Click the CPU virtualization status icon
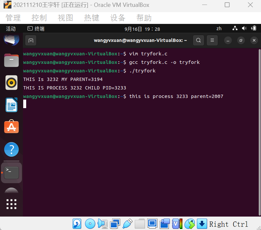 177,224
